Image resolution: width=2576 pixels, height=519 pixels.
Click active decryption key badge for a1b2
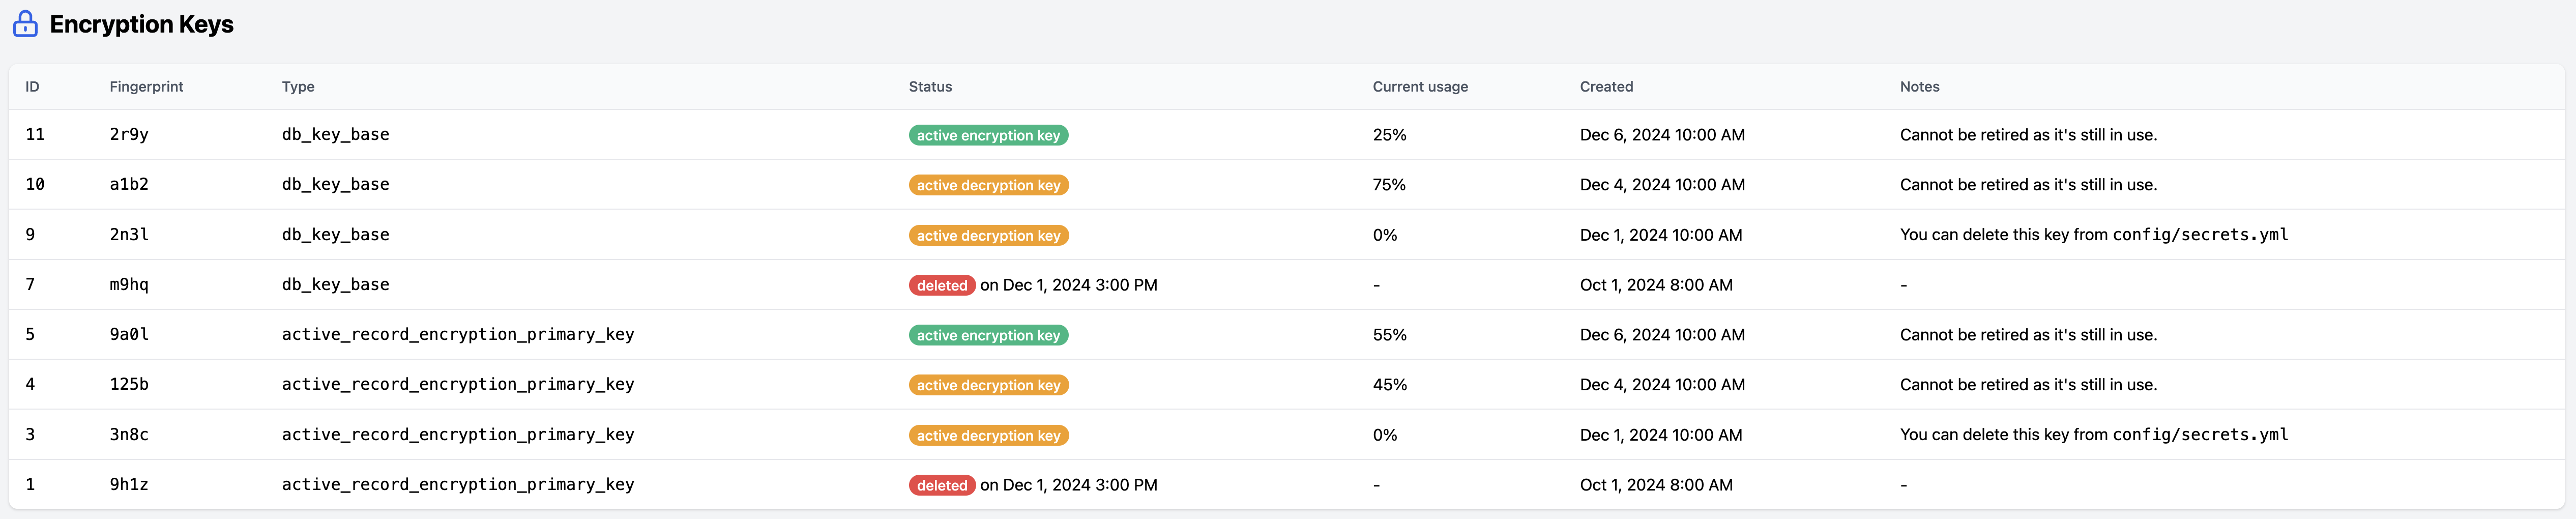point(989,185)
